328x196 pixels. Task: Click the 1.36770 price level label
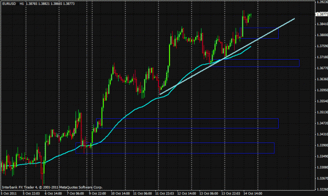pyautogui.click(x=322, y=68)
